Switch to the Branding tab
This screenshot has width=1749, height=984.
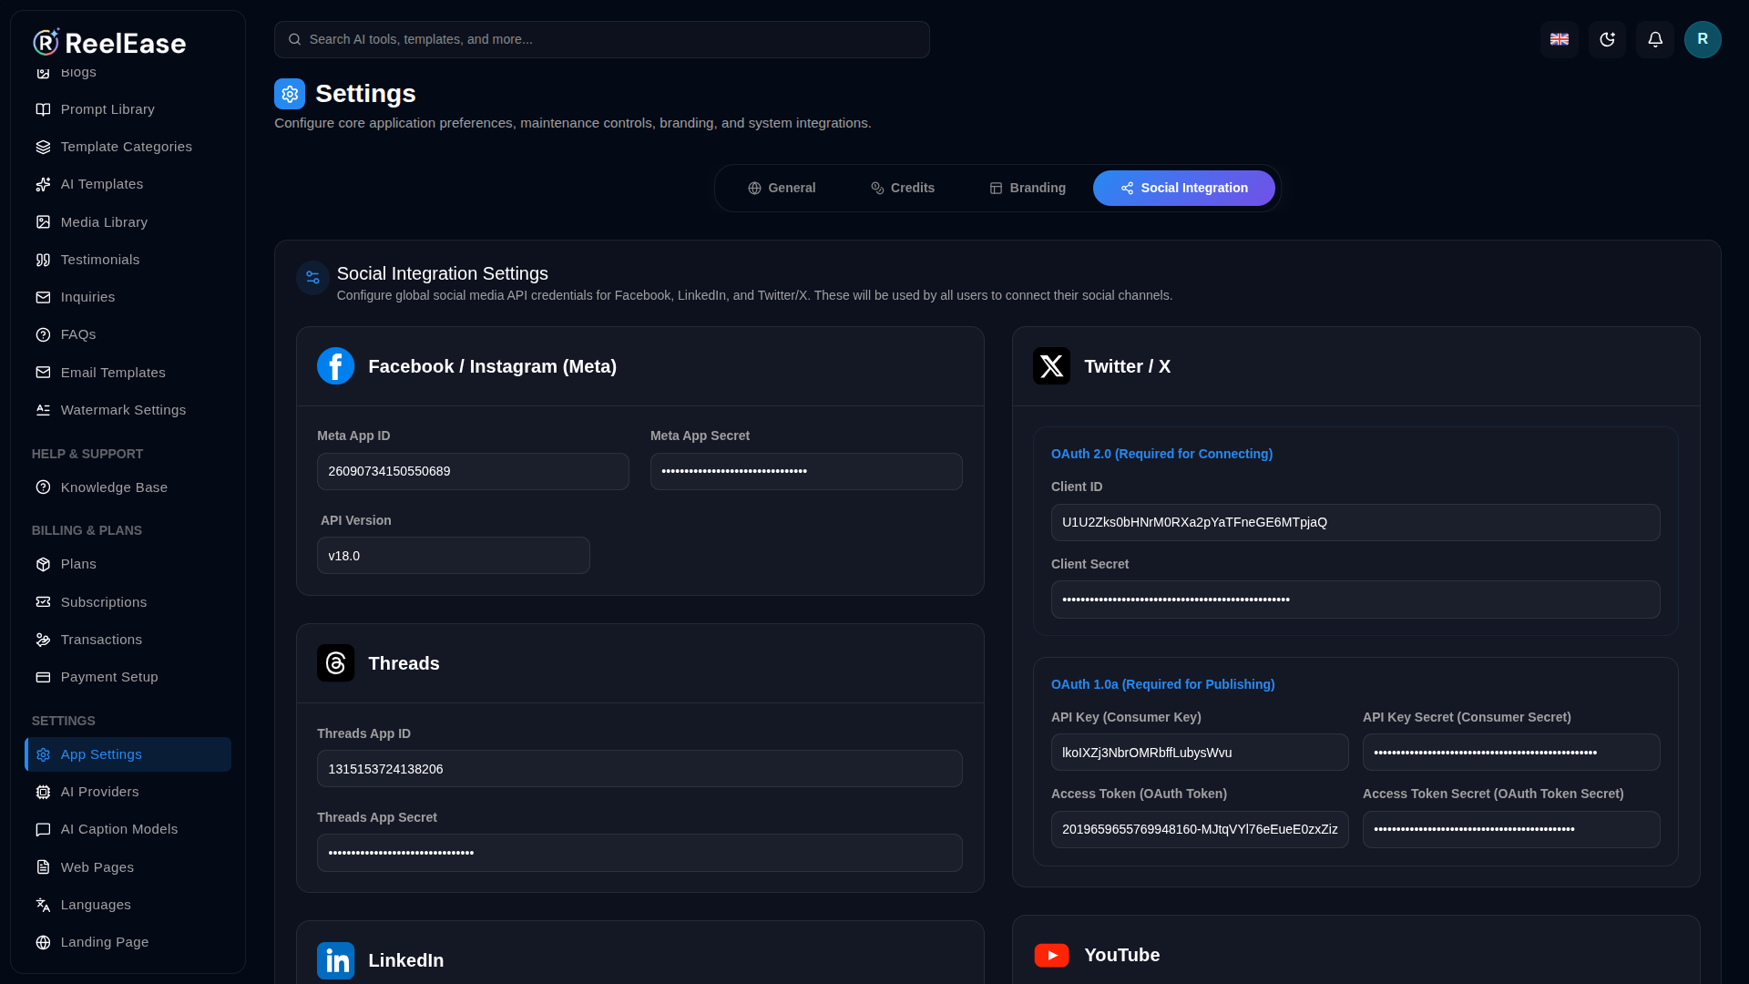[1028, 188]
